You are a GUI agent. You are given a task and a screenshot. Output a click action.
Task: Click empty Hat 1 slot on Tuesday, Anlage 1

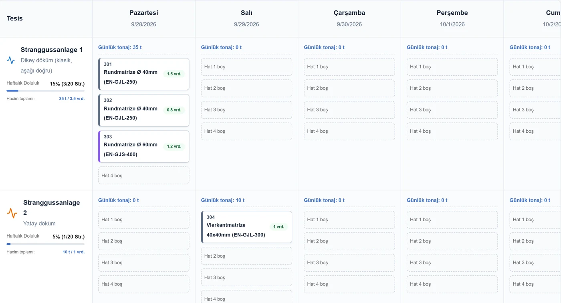246,67
